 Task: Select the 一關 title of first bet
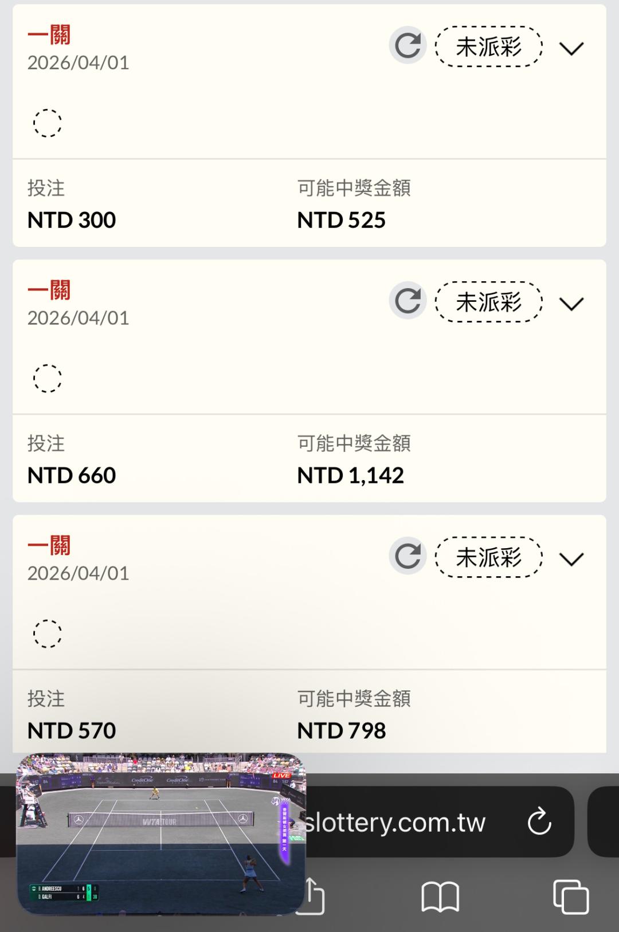(49, 36)
